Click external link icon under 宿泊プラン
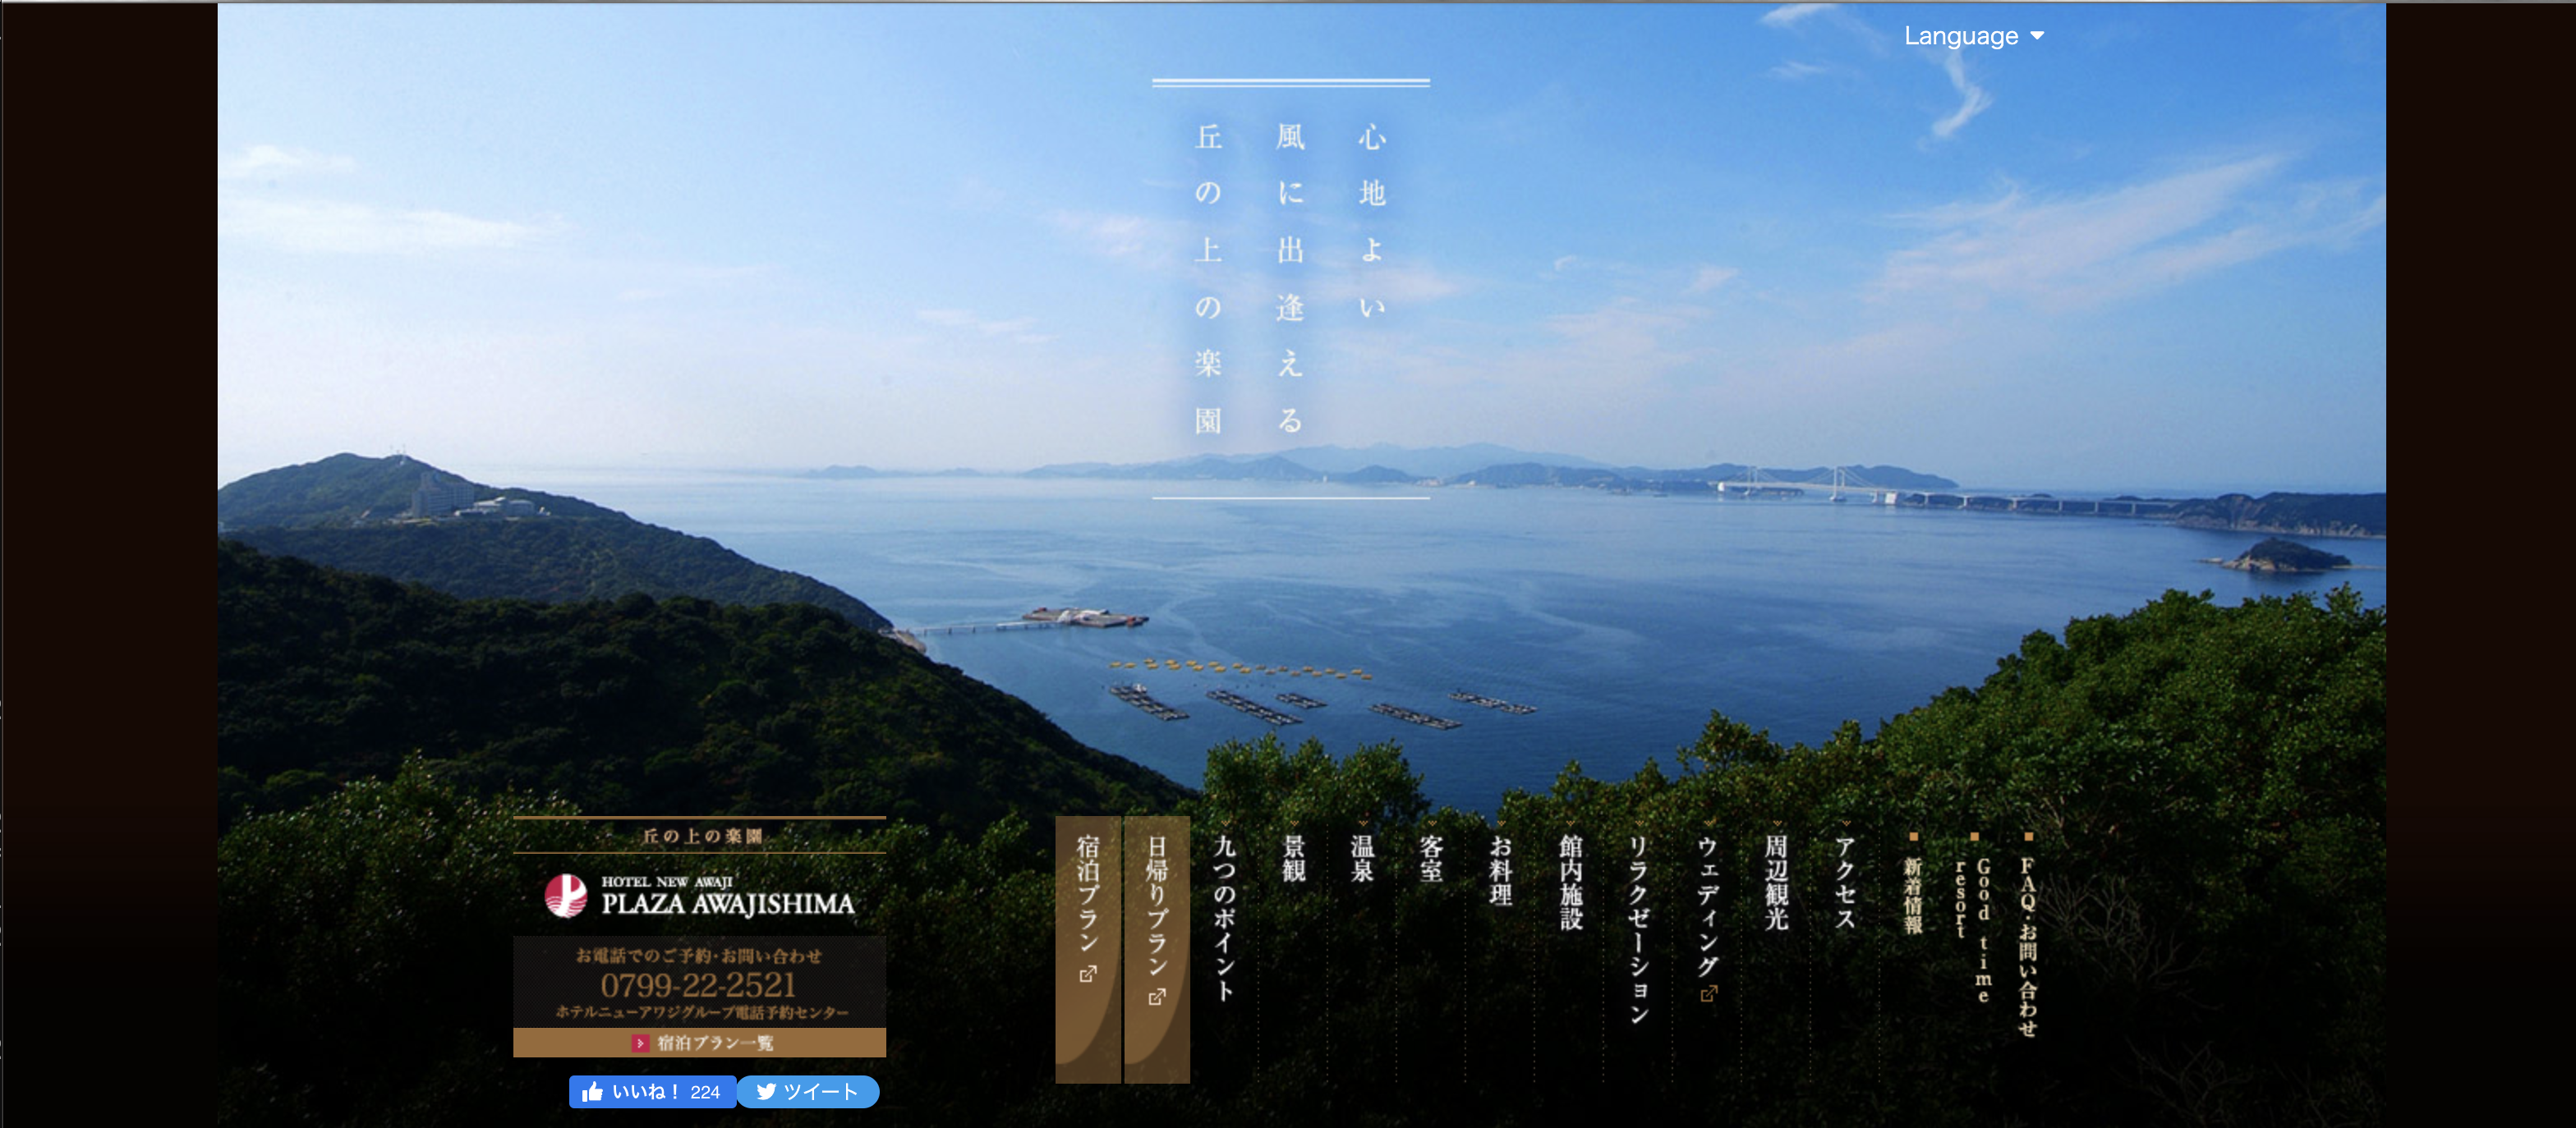 coord(1088,973)
